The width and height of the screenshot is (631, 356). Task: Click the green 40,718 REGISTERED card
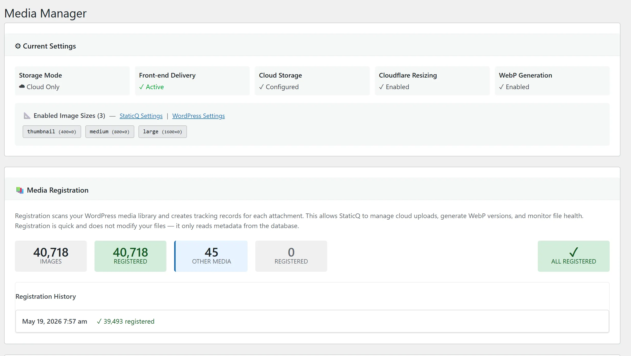130,256
